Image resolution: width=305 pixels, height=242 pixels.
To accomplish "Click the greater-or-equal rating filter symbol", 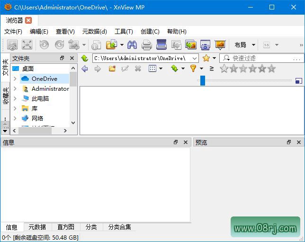I will [212, 69].
